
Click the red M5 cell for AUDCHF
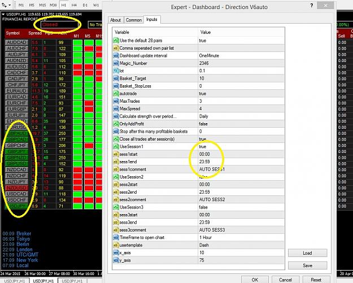pyautogui.click(x=89, y=49)
